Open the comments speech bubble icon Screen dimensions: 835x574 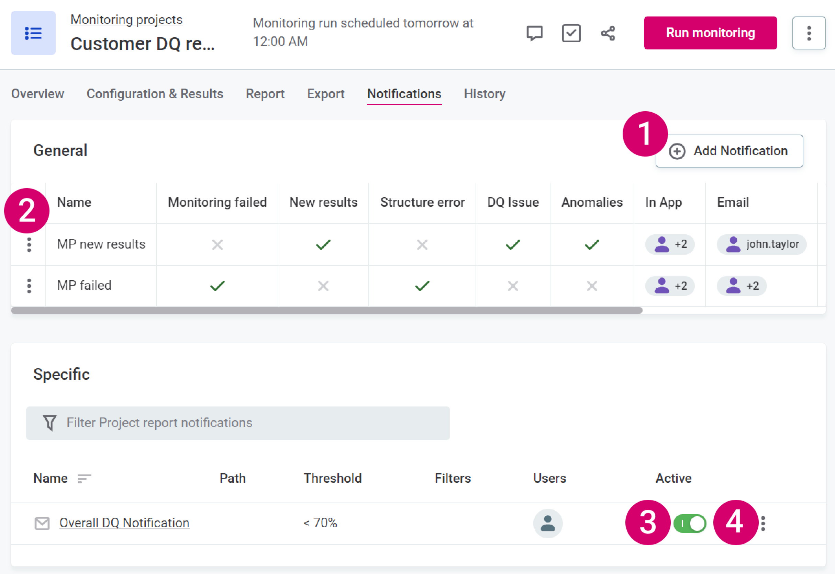pos(534,33)
